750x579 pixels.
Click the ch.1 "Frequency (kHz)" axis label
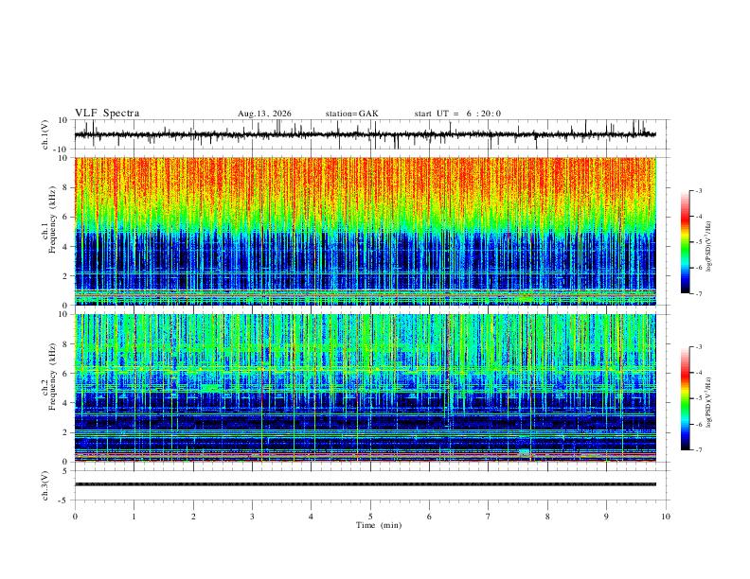(x=52, y=219)
